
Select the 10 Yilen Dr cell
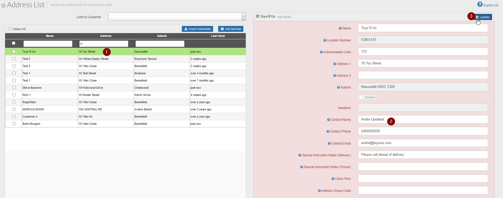[106, 117]
